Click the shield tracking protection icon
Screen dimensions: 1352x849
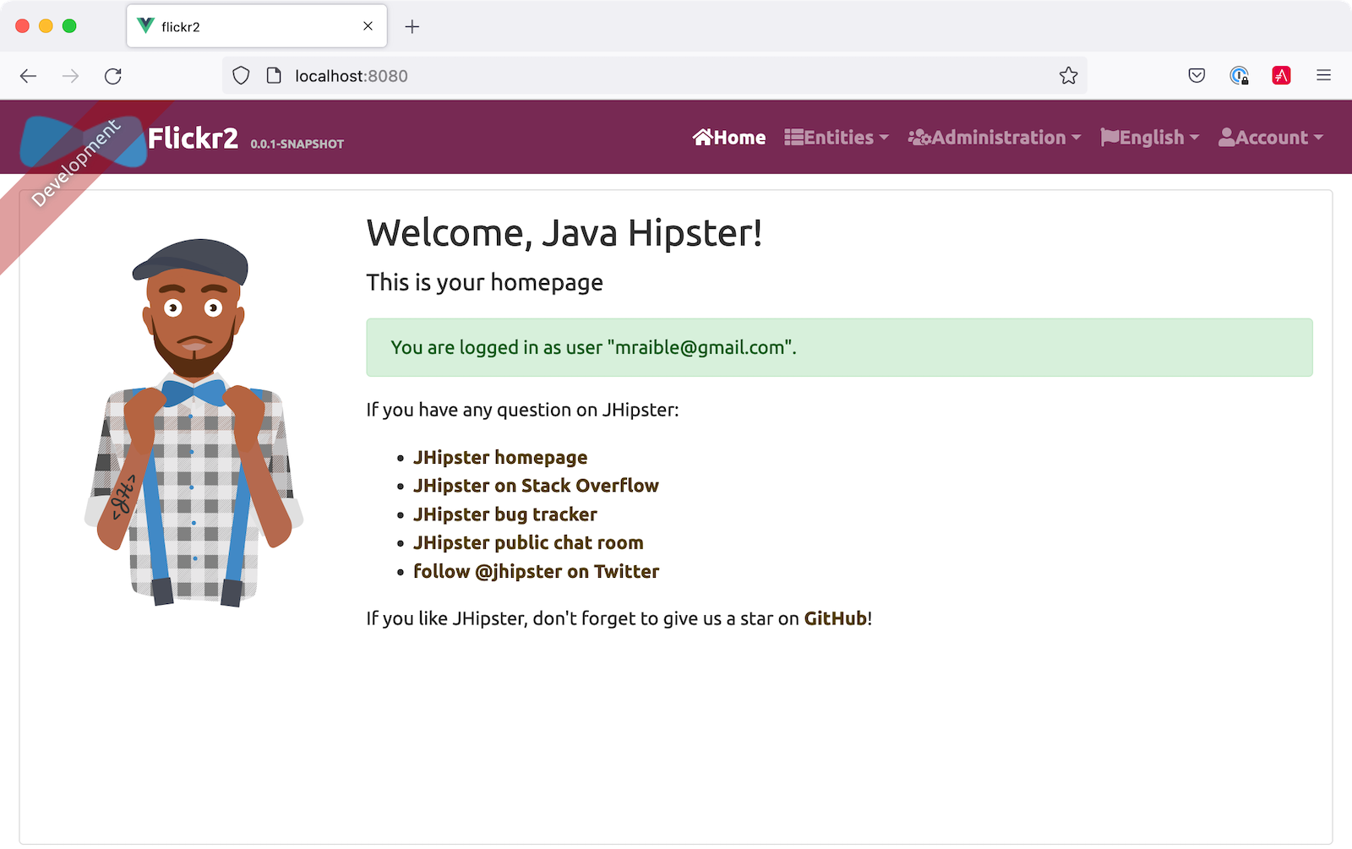click(241, 76)
